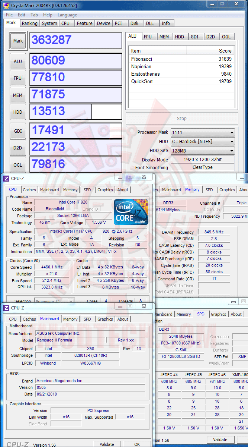The image size is (248, 447).
Task: Click the Rampage III Formula model field
Action: tap(70, 340)
